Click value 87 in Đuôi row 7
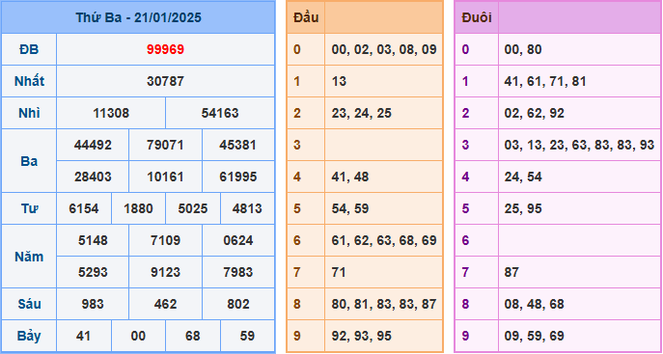663x354 pixels. 511,272
